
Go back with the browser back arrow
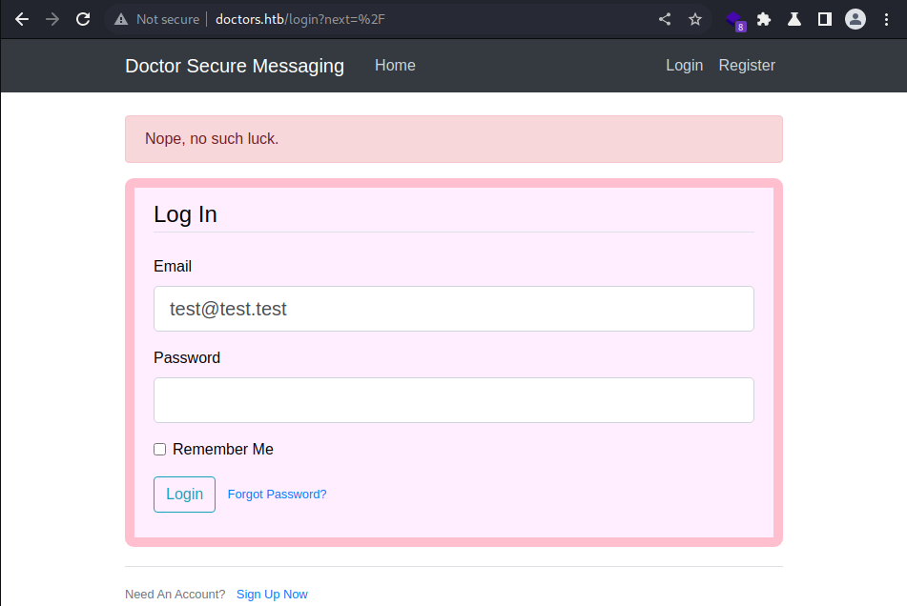(x=22, y=19)
